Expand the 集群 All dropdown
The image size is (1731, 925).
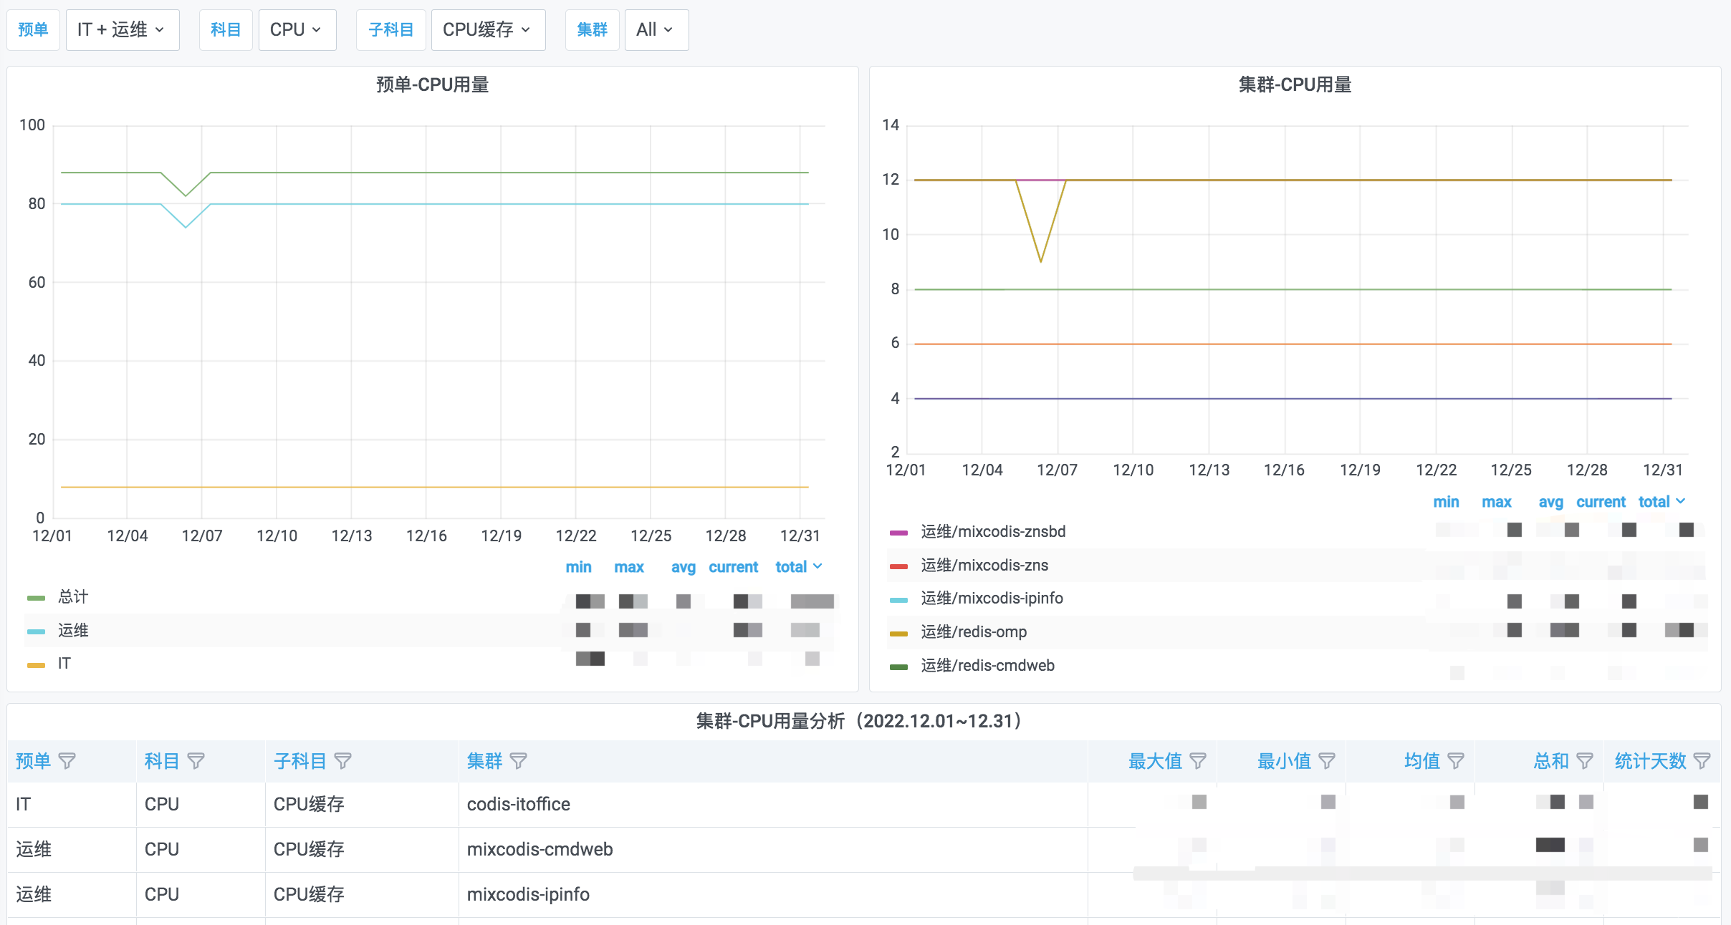click(x=656, y=30)
